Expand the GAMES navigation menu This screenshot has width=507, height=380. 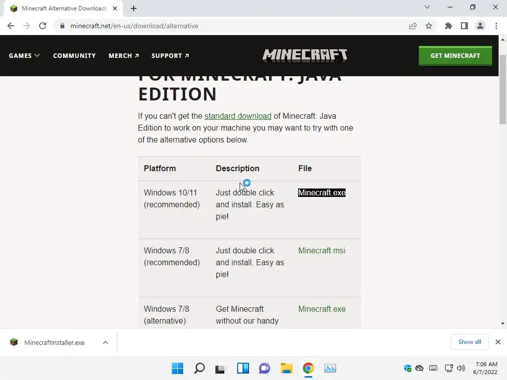[24, 55]
